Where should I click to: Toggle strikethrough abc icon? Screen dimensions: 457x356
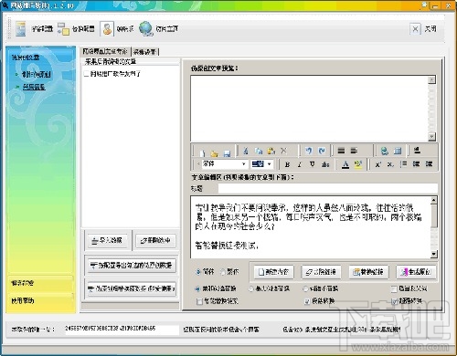(325, 164)
